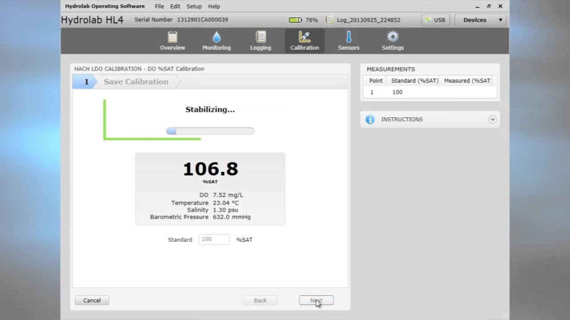This screenshot has width=570, height=320.
Task: Open the Settings gear icon
Action: coord(392,36)
